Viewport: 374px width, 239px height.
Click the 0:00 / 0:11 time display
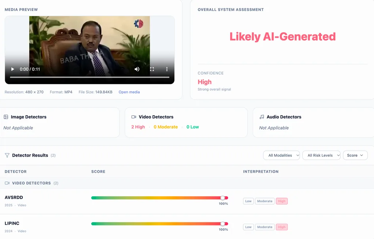tap(30, 69)
